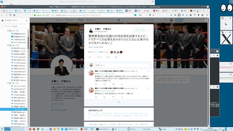Reply to the main tweet icon
The height and width of the screenshot is (131, 233).
click(x=90, y=57)
